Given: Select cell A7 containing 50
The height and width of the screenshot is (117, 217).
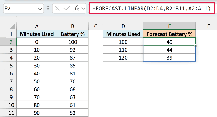Looking at the screenshot, I should coord(37,81).
